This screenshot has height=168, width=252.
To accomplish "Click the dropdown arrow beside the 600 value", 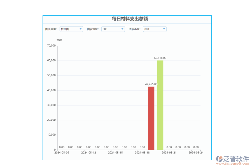I will tap(164, 29).
